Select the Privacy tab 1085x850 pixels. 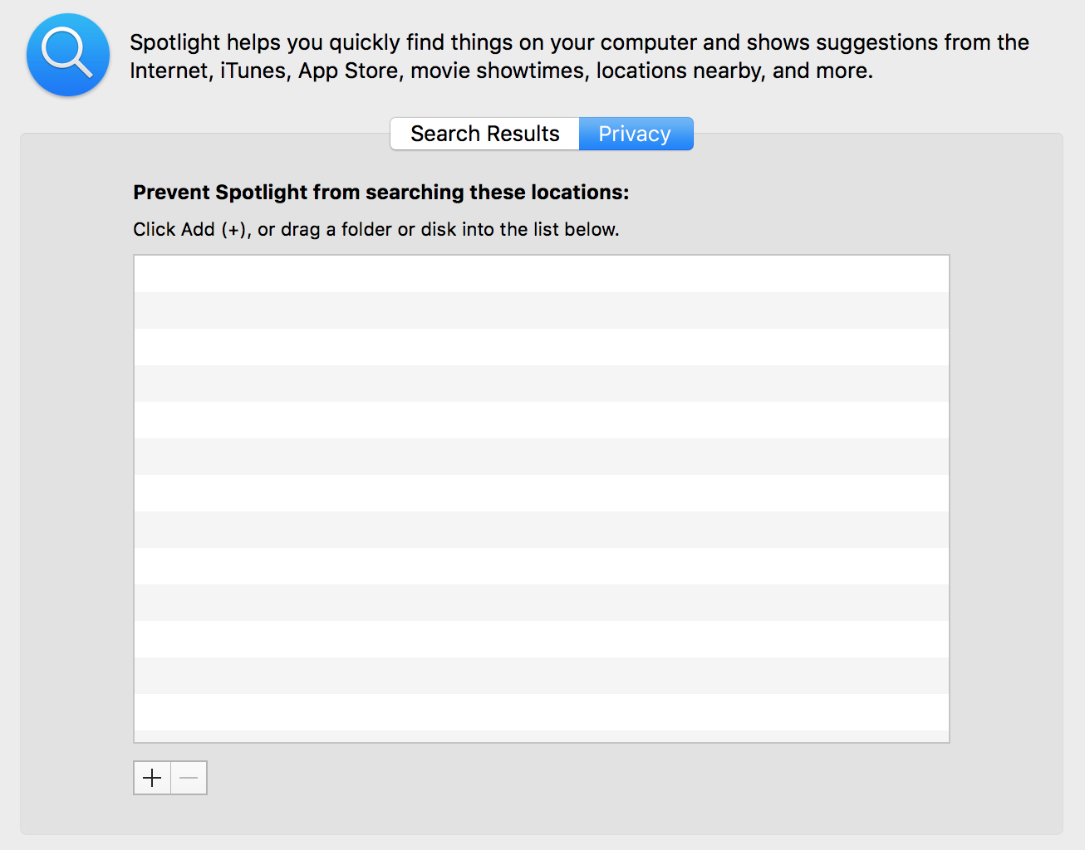click(635, 134)
